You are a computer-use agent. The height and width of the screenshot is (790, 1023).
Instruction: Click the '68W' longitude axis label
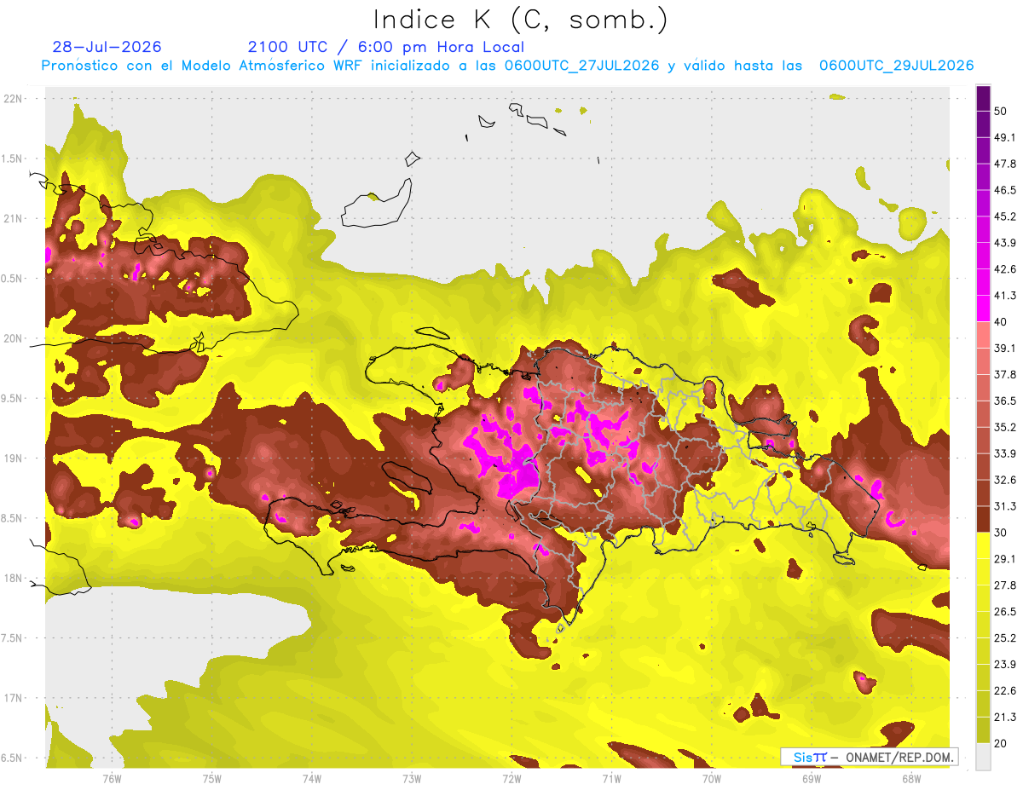(x=911, y=778)
